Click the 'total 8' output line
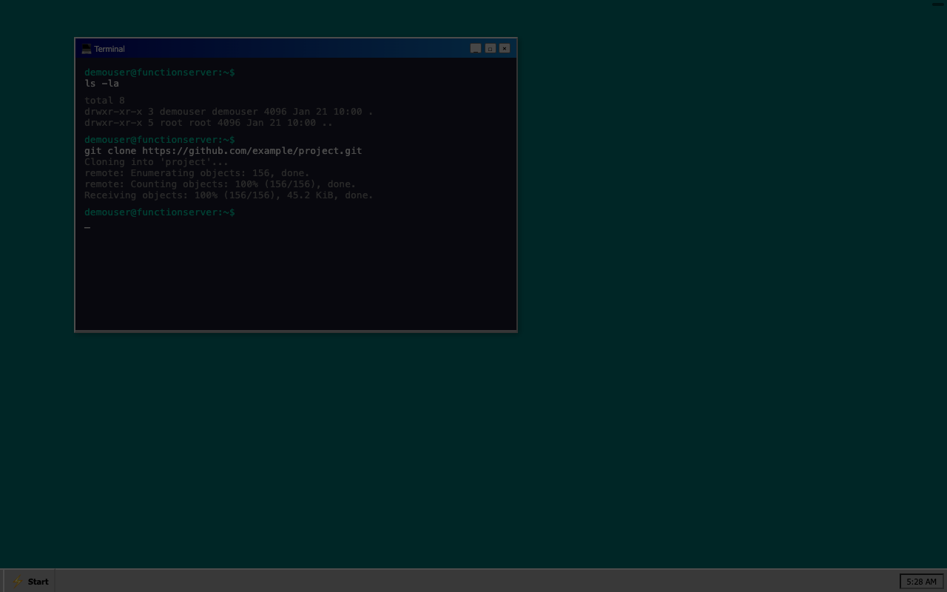 [104, 100]
